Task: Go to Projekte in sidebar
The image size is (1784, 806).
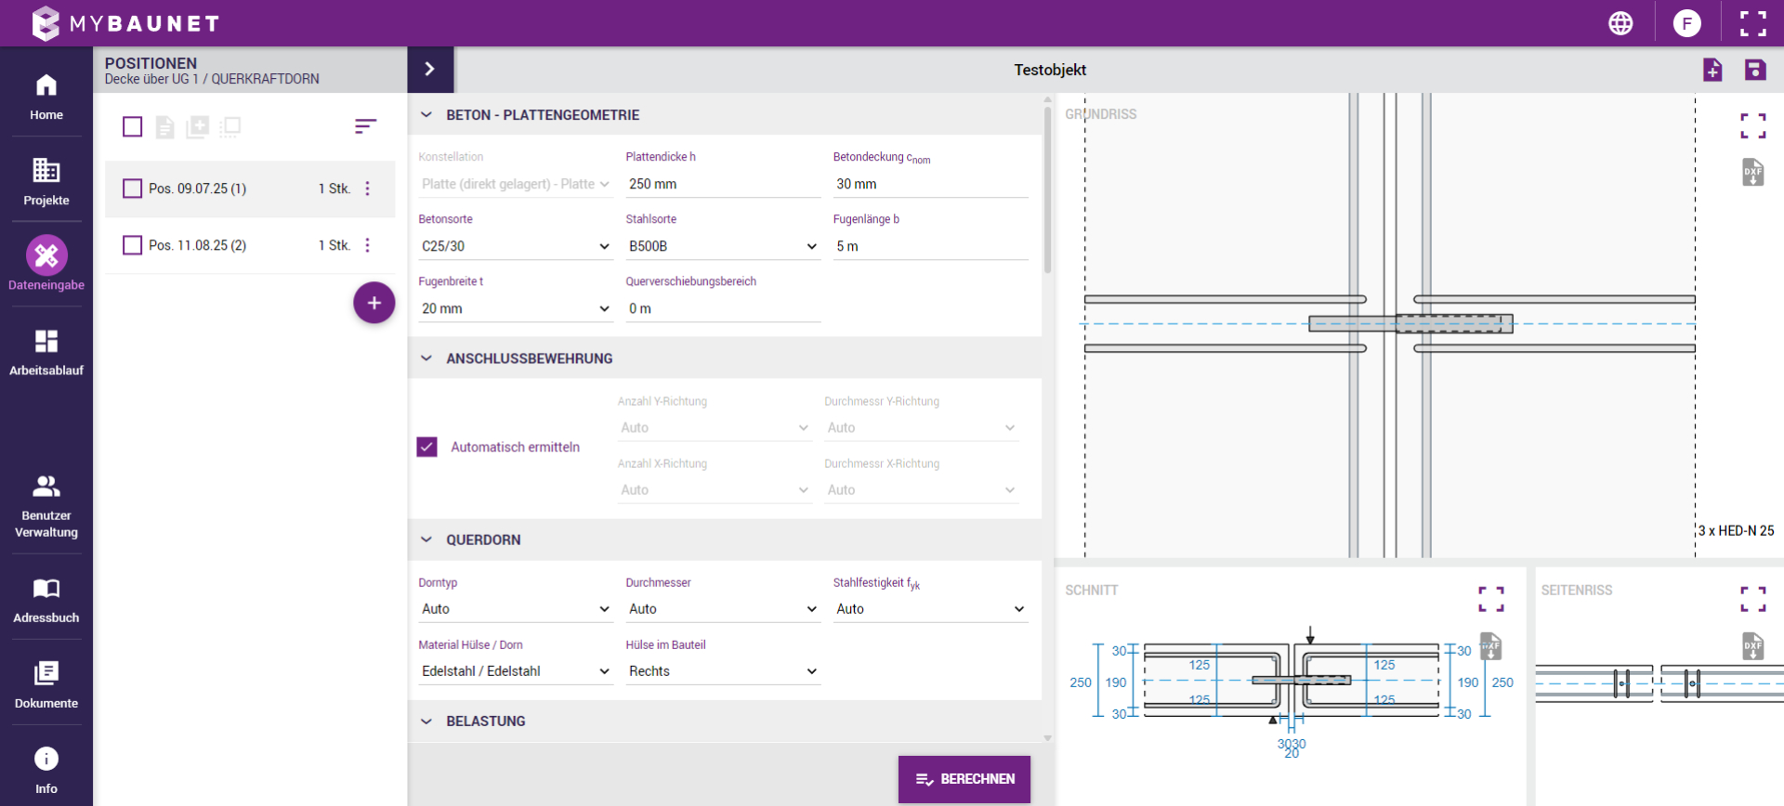Action: 46,181
